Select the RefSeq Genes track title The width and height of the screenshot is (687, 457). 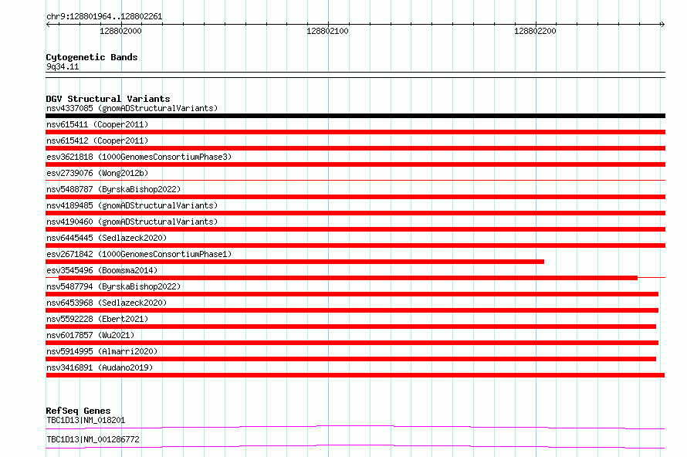point(78,411)
